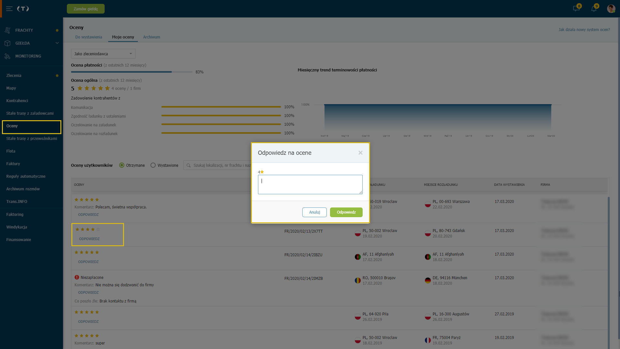
Task: Click the Komunikacja satisfaction bar
Action: (x=221, y=107)
